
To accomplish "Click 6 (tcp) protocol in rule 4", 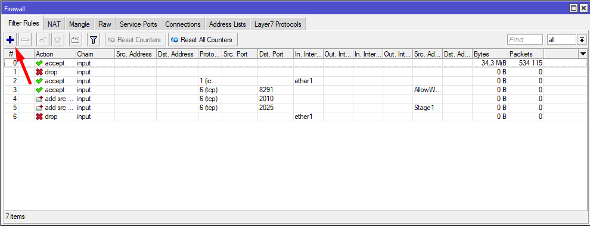I will [210, 99].
